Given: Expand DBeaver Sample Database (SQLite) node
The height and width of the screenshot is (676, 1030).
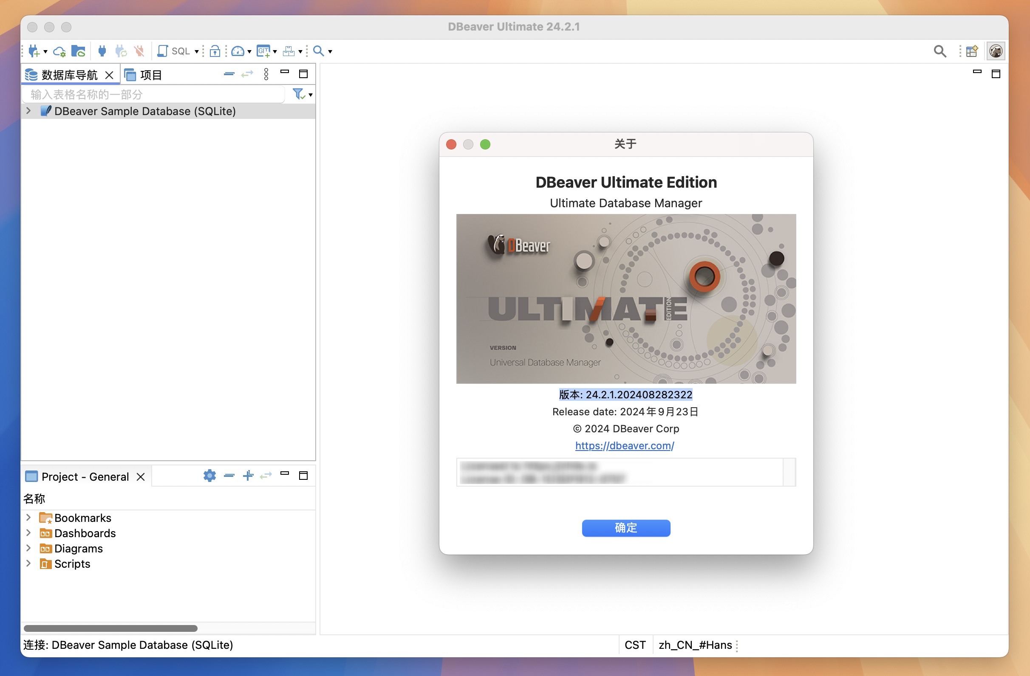Looking at the screenshot, I should [28, 111].
